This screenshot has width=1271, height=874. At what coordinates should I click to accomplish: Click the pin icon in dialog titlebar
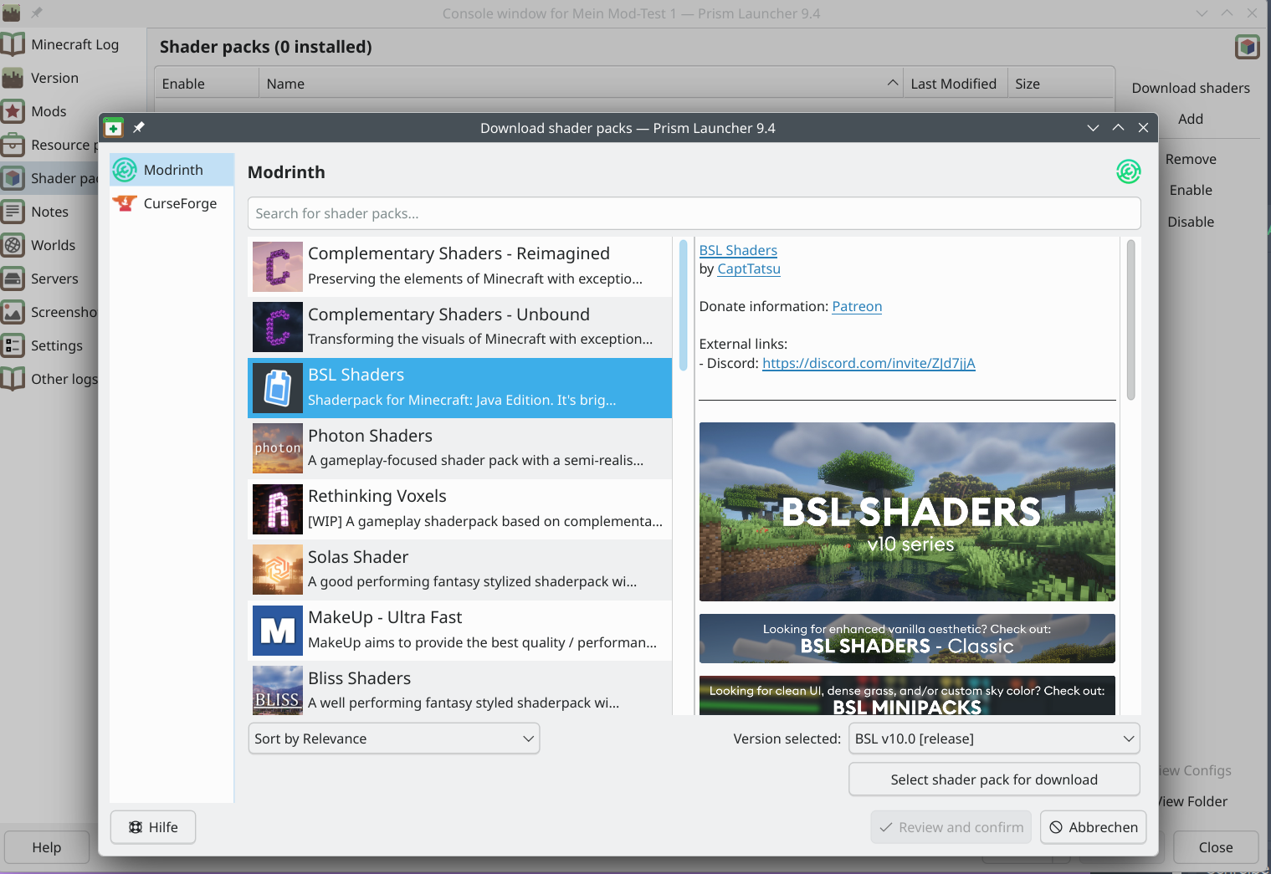(139, 128)
